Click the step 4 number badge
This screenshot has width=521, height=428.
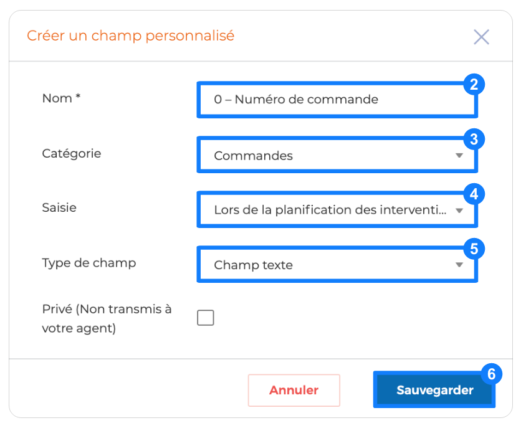pos(474,194)
